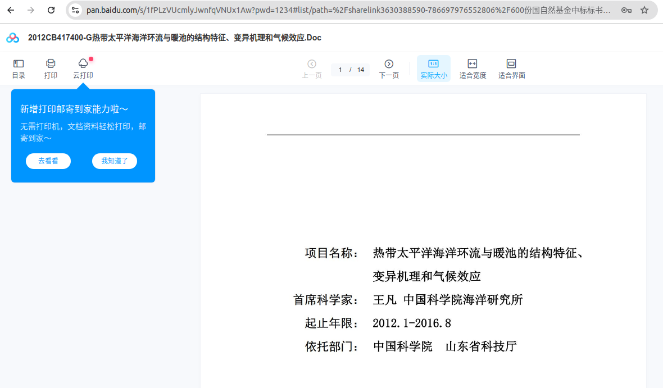Switch to 适合宽度 fit width view
The height and width of the screenshot is (388, 663).
click(473, 69)
